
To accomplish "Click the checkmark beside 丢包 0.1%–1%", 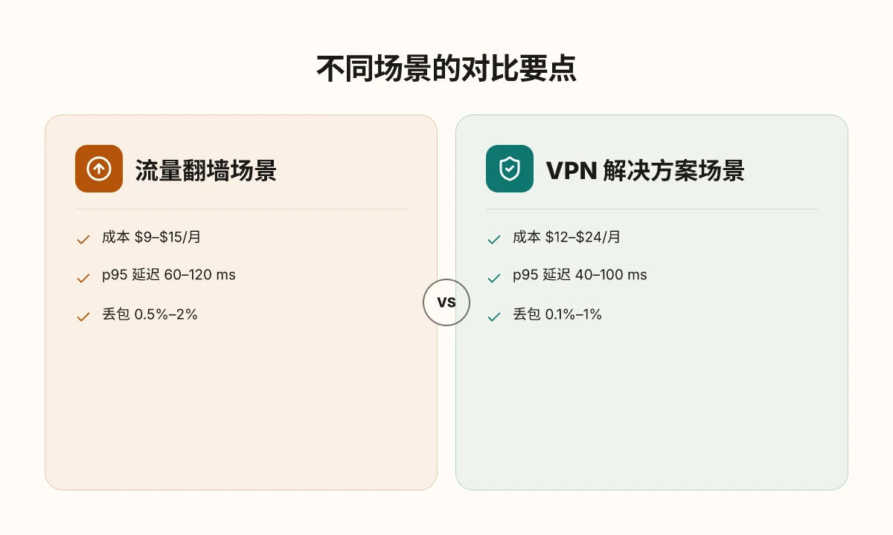I will [494, 316].
